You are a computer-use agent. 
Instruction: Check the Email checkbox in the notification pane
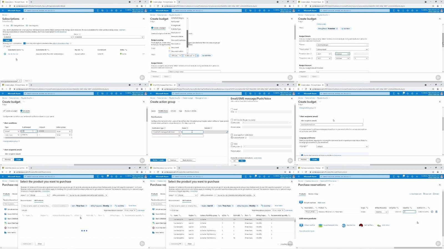point(232,109)
